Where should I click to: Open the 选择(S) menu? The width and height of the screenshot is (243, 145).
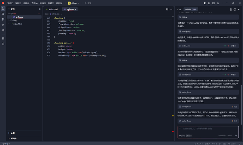pyautogui.click(x=26, y=3)
